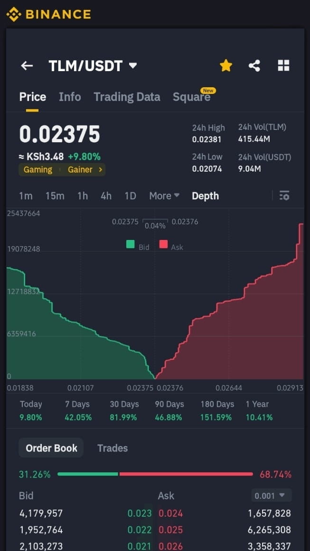The height and width of the screenshot is (551, 310).
Task: Click the 24h Vol(TLM) value 415.44M
Action: coord(254,139)
